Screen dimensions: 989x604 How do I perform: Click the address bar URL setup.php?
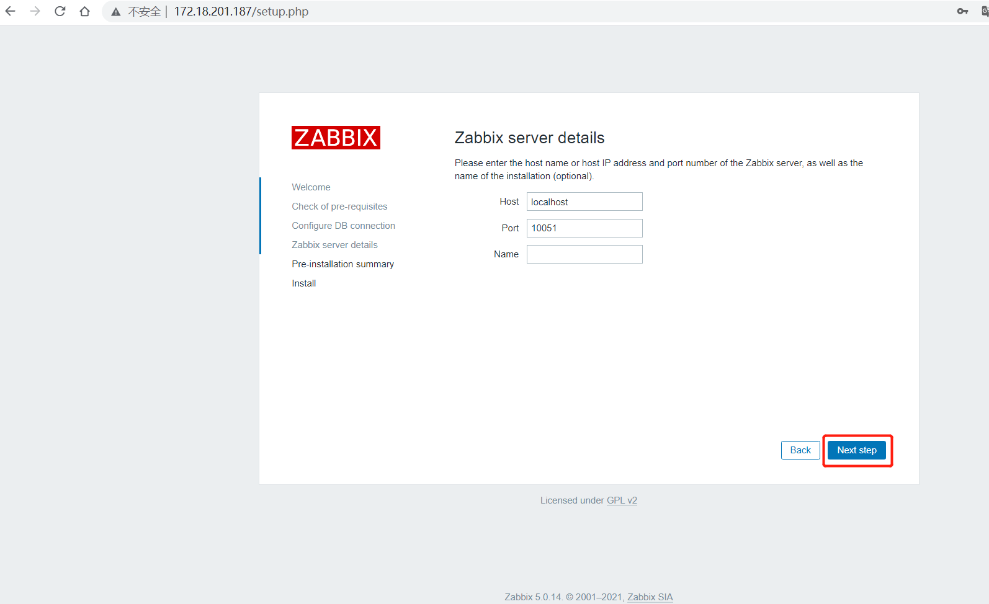pyautogui.click(x=241, y=11)
